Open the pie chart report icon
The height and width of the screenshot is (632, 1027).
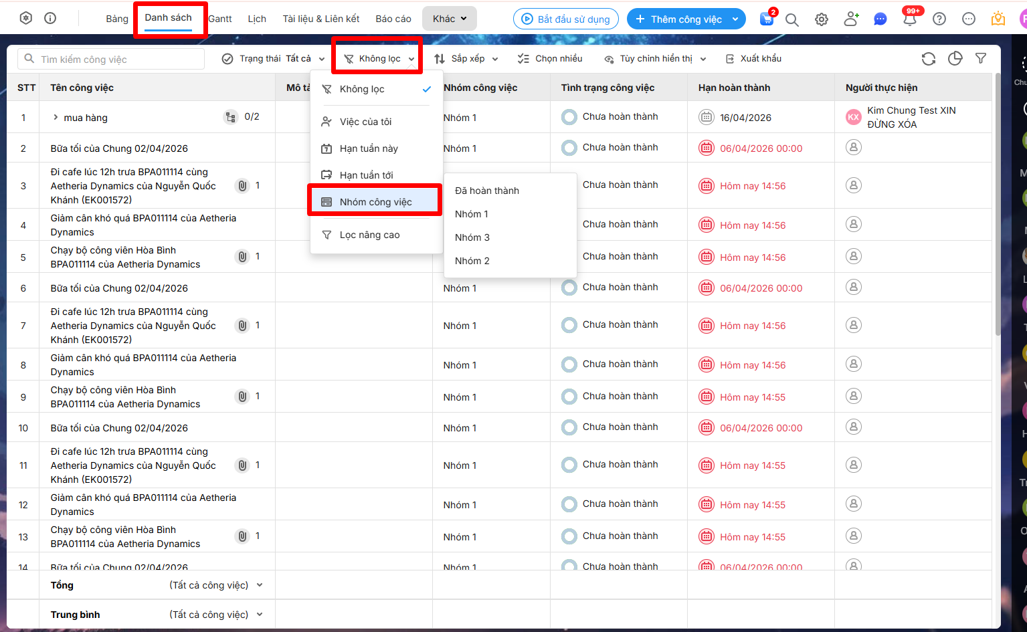click(x=955, y=59)
